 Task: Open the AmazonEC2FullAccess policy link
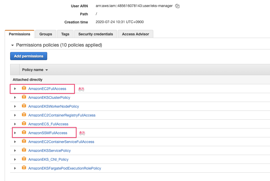coord(47,89)
